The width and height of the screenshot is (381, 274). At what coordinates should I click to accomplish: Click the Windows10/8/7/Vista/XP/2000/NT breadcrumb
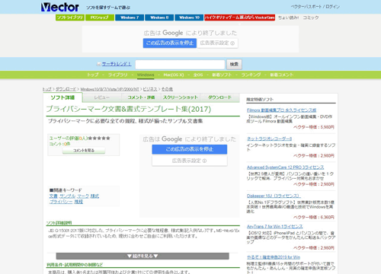pyautogui.click(x=110, y=89)
